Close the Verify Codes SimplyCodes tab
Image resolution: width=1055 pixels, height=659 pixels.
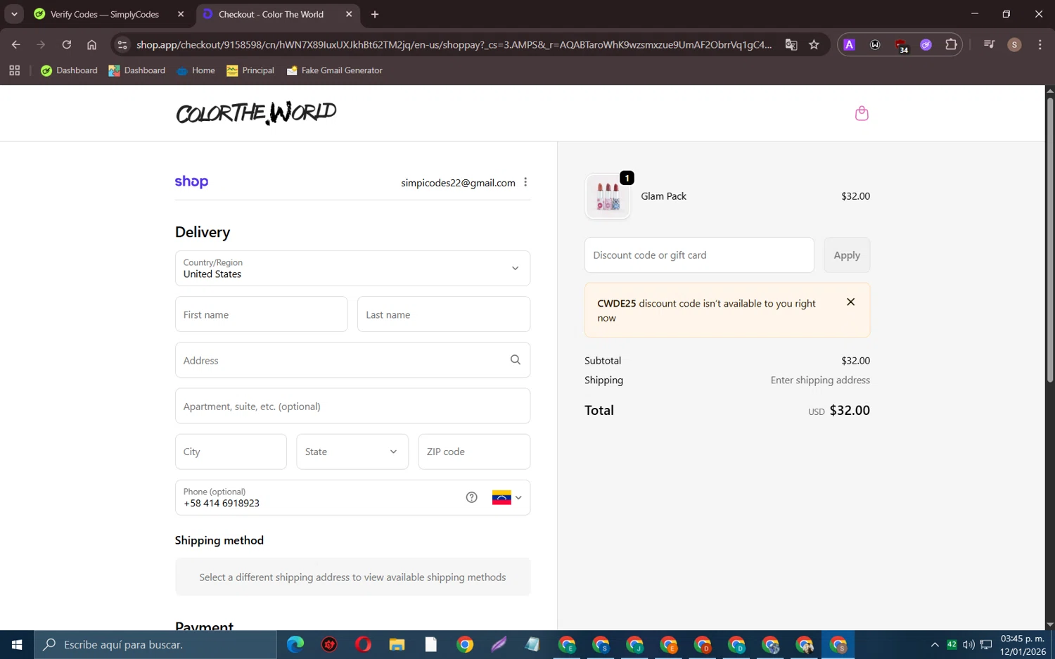[x=181, y=14]
